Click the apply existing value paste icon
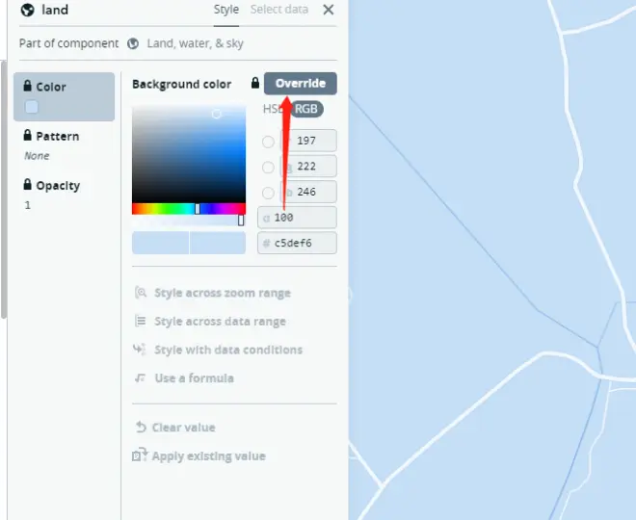 pyautogui.click(x=141, y=455)
